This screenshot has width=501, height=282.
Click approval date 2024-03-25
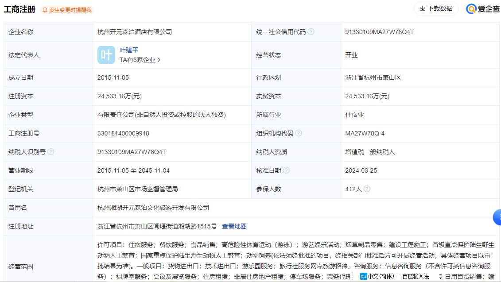[361, 170]
